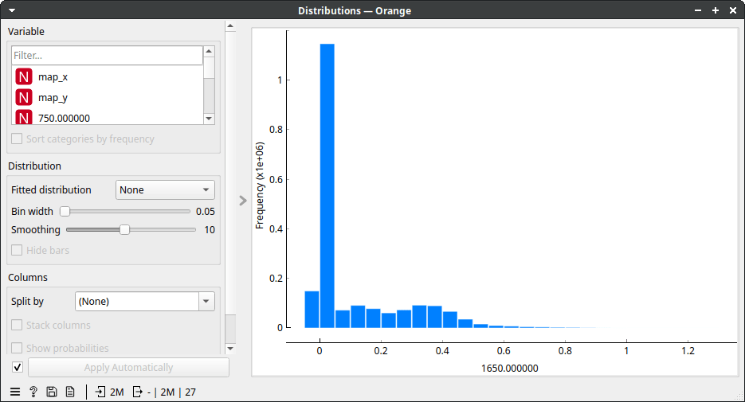Image resolution: width=745 pixels, height=402 pixels.
Task: Select the map_y variable
Action: pos(108,97)
